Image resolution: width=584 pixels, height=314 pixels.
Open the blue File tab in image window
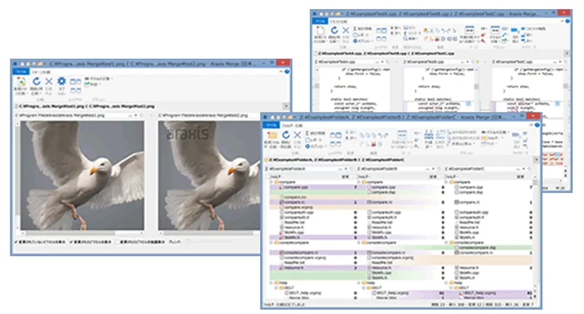click(22, 70)
